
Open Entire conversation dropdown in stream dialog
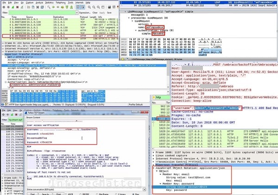pyautogui.click(x=144, y=189)
